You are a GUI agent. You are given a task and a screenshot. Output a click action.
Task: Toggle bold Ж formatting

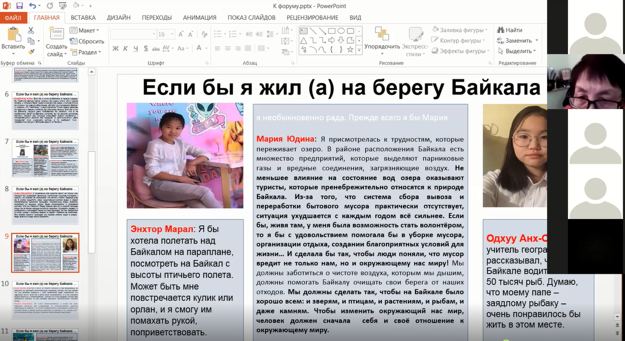tap(116, 49)
